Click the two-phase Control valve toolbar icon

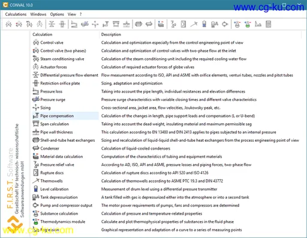pyautogui.click(x=19, y=24)
